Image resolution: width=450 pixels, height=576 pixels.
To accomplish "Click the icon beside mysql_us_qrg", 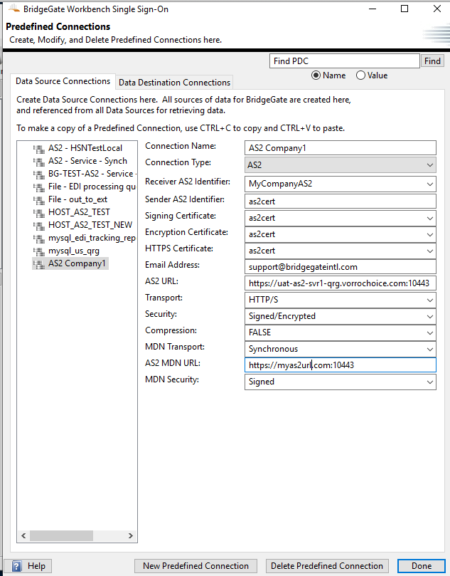I will [x=39, y=251].
